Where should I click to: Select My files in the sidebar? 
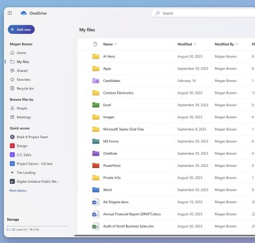pos(23,61)
